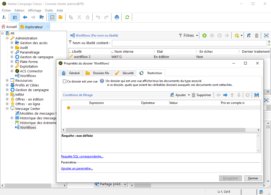Open the Edition menu
The width and height of the screenshot is (271, 195).
click(x=19, y=10)
